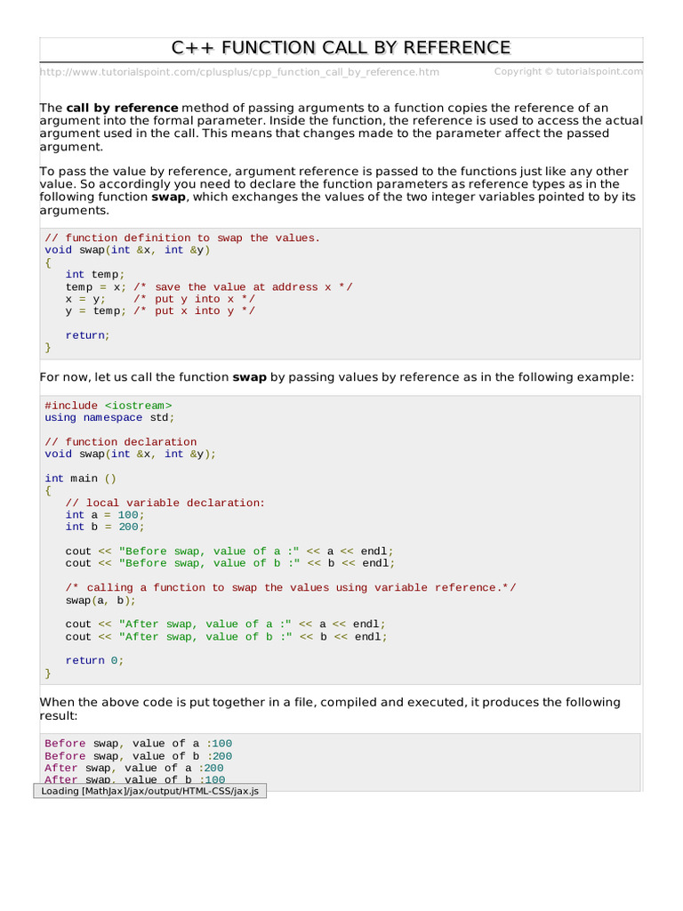The height and width of the screenshot is (911, 683).
Task: Click the cout line 'After swap, value of a'
Action: 225,624
